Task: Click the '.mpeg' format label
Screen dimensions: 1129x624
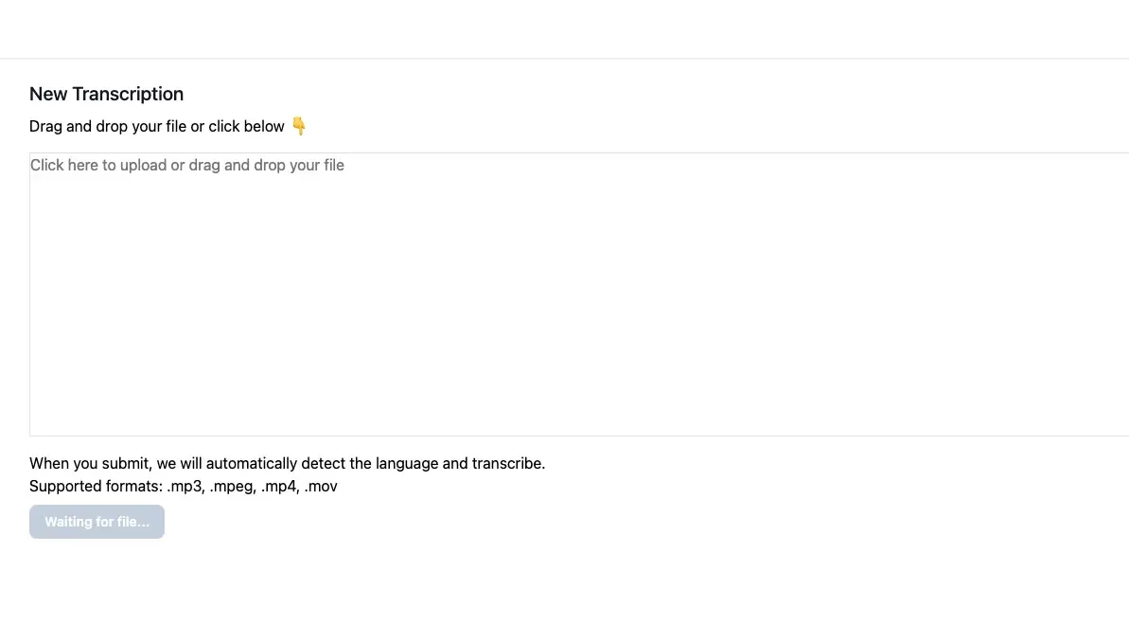Action: click(233, 487)
